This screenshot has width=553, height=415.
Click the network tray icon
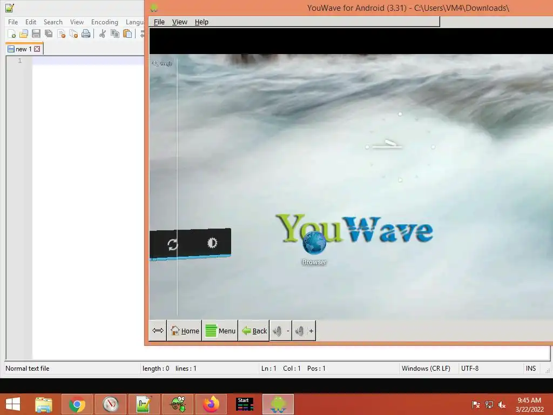pyautogui.click(x=489, y=404)
